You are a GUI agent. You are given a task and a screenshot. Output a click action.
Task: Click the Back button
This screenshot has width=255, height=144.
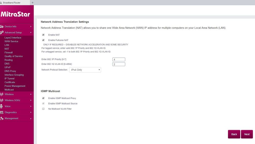pyautogui.click(x=234, y=134)
